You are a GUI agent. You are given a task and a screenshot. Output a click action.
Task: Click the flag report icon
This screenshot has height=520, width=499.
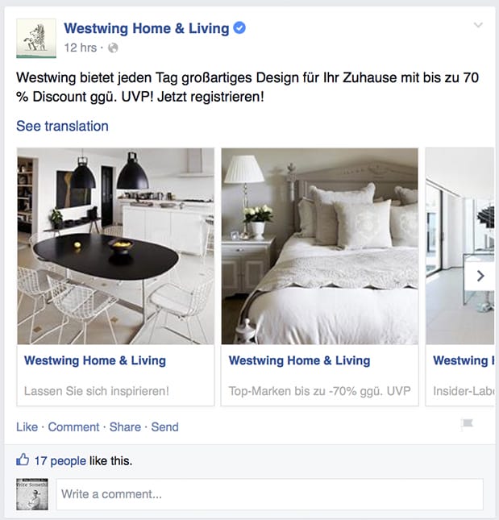pos(468,424)
